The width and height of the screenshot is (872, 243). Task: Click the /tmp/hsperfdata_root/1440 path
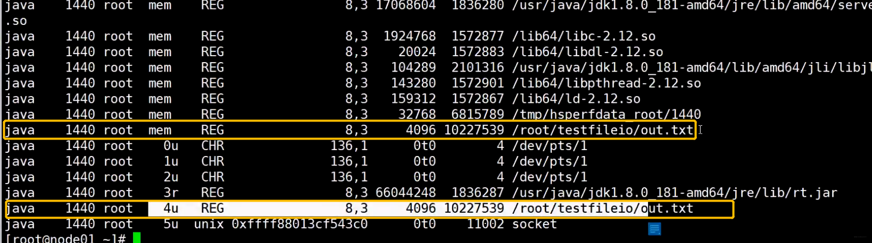click(607, 115)
